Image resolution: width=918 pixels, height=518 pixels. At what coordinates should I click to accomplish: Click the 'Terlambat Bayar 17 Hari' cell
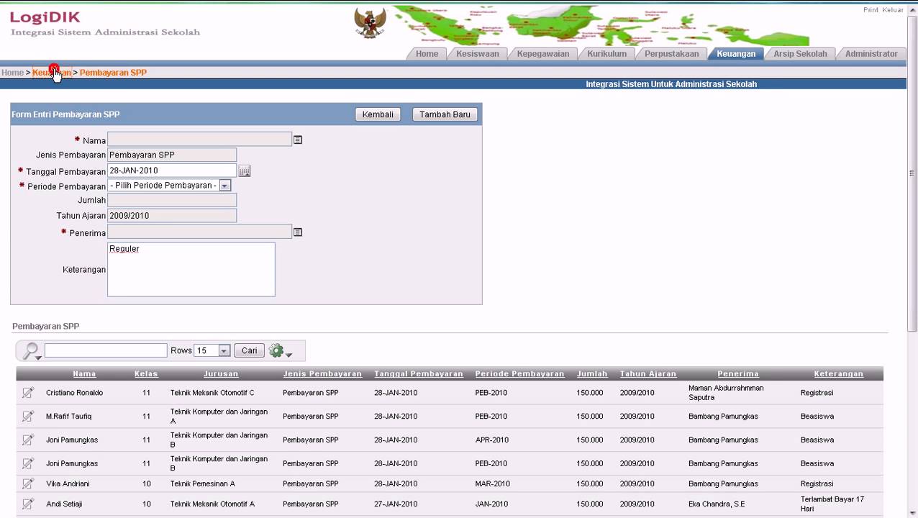[832, 504]
